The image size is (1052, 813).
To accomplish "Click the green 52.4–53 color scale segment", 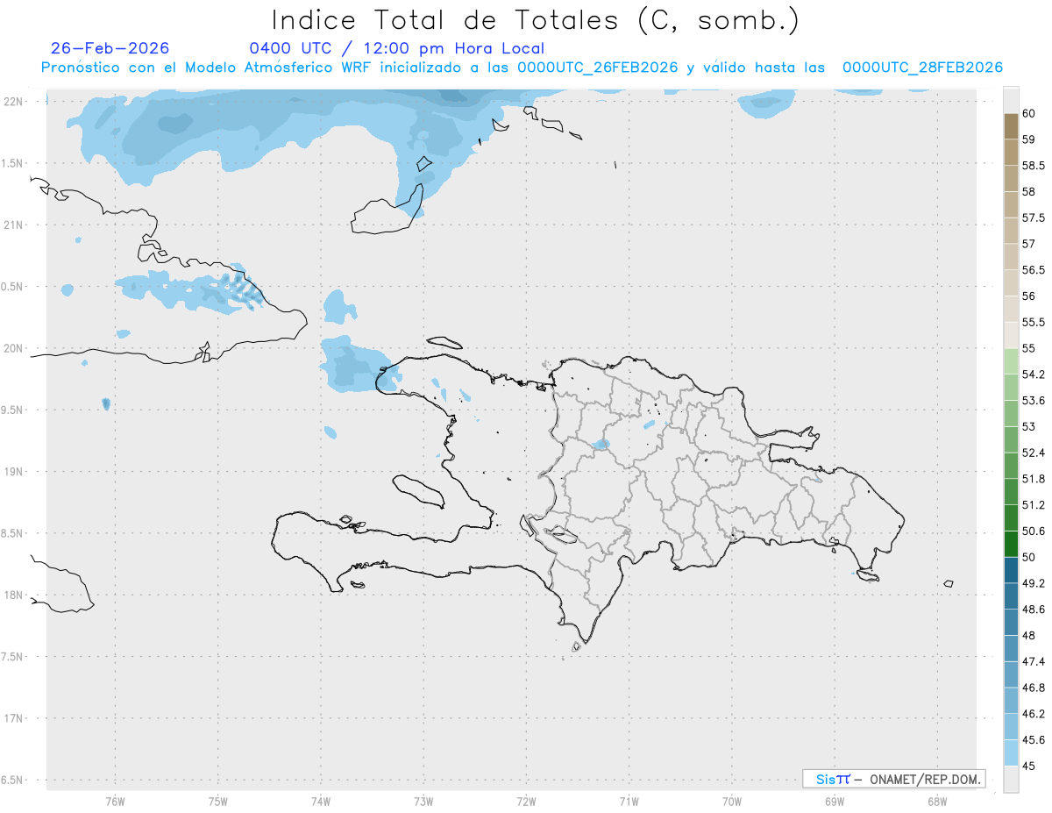I will (x=1011, y=439).
